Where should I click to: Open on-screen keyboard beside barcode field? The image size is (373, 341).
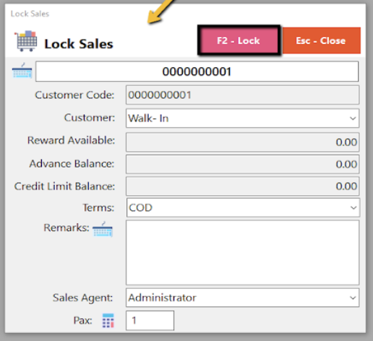(x=22, y=71)
